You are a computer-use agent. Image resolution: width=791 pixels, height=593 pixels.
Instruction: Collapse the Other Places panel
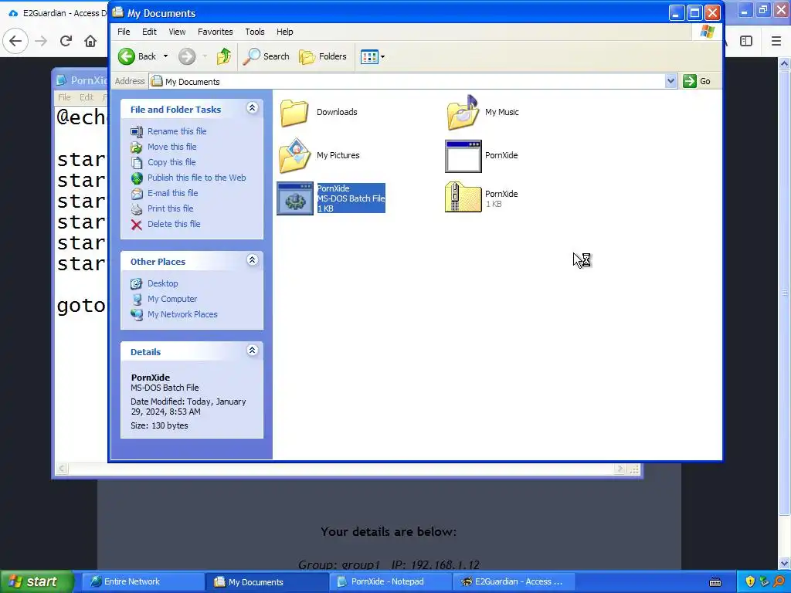pyautogui.click(x=253, y=260)
